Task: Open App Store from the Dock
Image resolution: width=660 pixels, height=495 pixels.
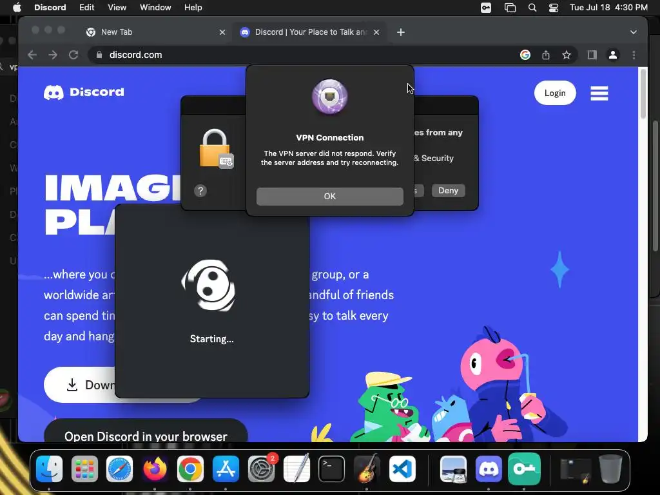Action: [226, 469]
